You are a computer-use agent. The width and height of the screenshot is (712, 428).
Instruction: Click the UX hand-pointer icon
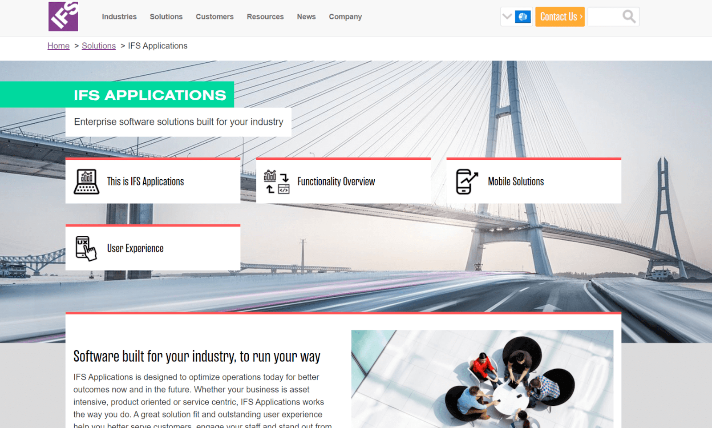pyautogui.click(x=86, y=248)
